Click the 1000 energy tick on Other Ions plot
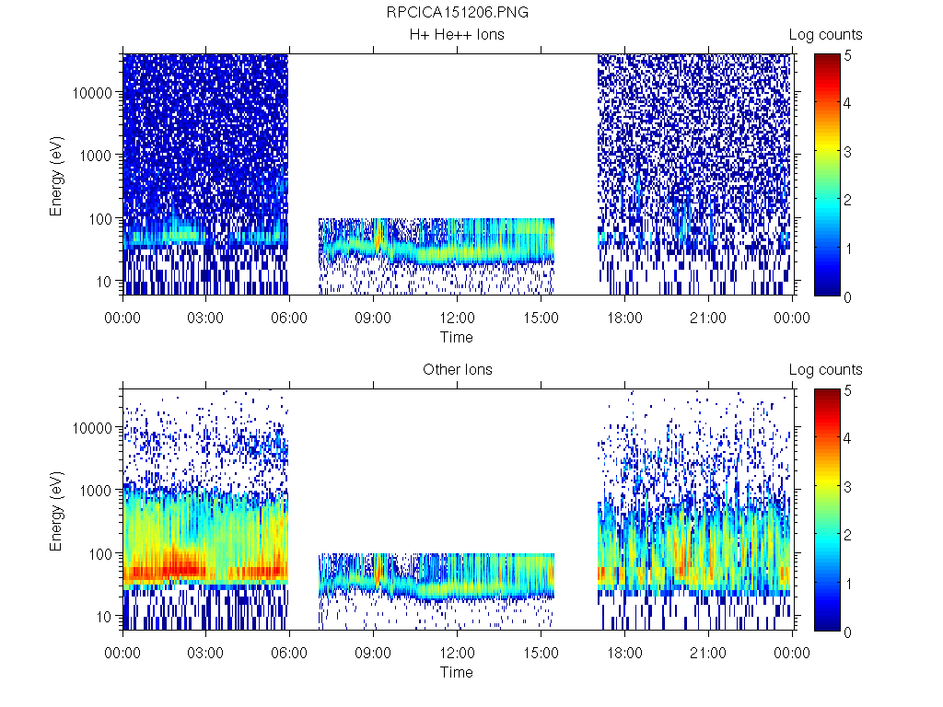The height and width of the screenshot is (707, 943). coord(96,491)
